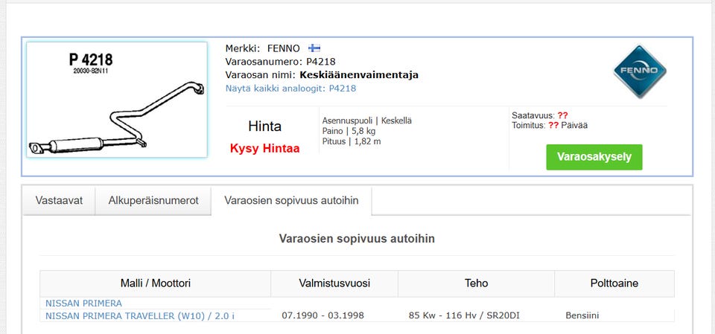
Task: Click the Saatavuus: ?? availability text
Action: pos(539,116)
